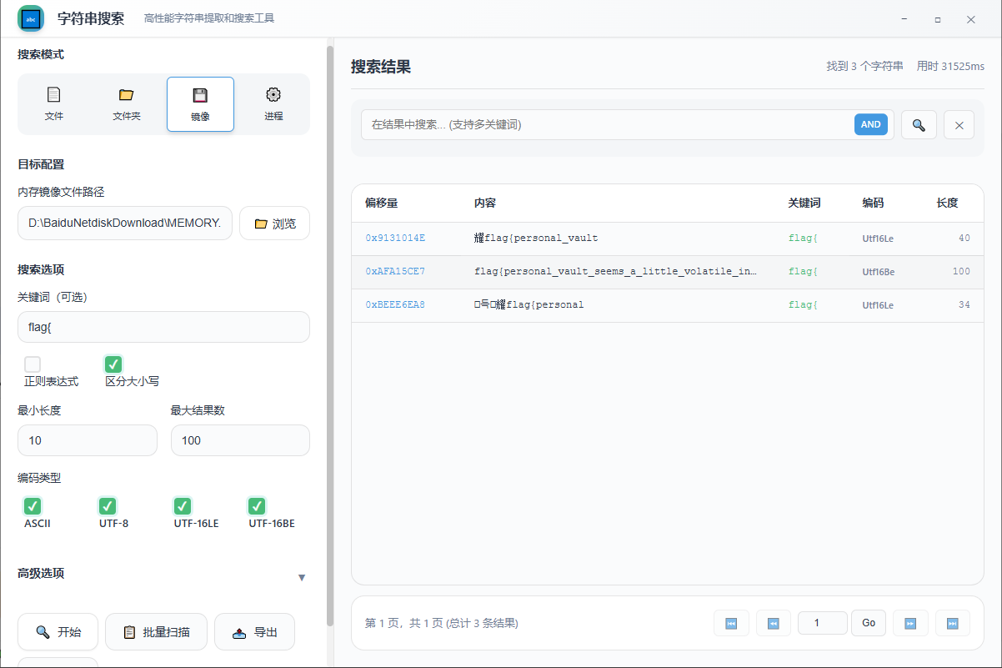Uncheck the UTF-16LE encoding checkbox
The height and width of the screenshot is (668, 1002).
183,506
